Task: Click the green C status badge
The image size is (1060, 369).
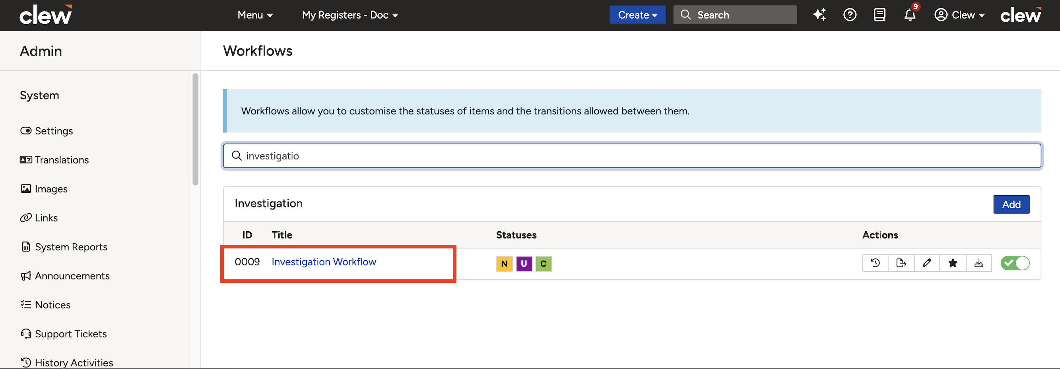Action: (x=544, y=263)
